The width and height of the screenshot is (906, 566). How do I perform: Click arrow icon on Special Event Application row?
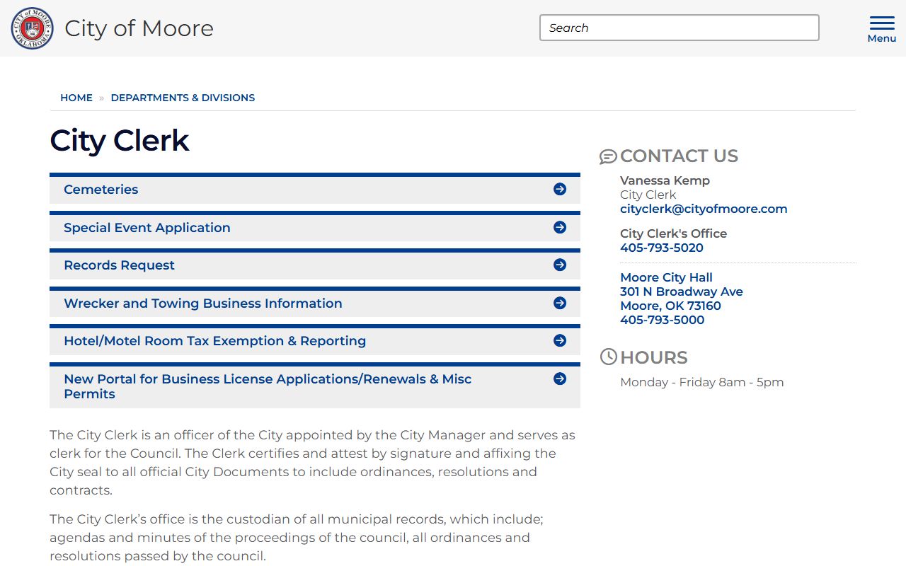(560, 227)
